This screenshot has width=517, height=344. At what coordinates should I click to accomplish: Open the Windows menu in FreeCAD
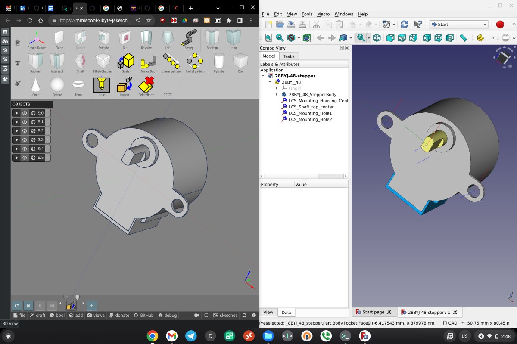343,14
